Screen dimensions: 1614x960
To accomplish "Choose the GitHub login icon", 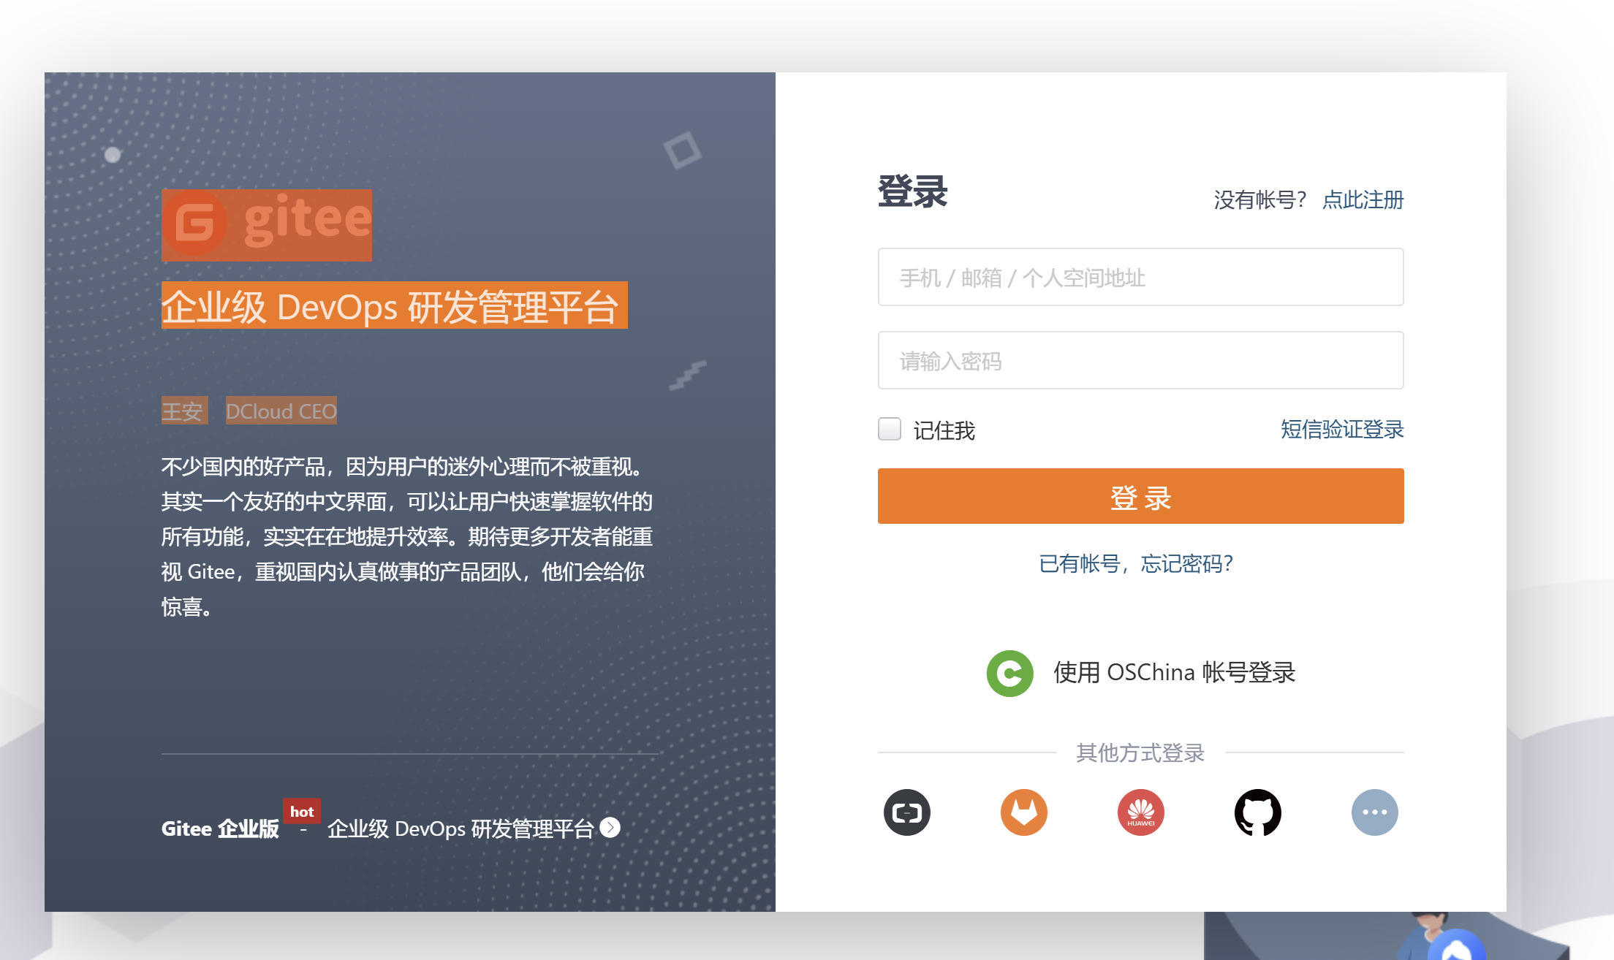I will tap(1257, 812).
